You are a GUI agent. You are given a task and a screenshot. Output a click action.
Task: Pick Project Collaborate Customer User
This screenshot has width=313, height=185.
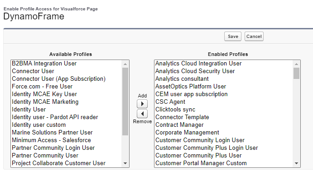(x=58, y=163)
